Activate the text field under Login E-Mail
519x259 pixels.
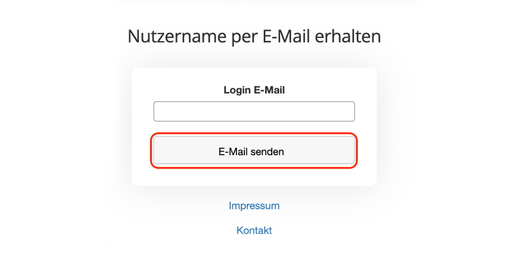pyautogui.click(x=254, y=111)
